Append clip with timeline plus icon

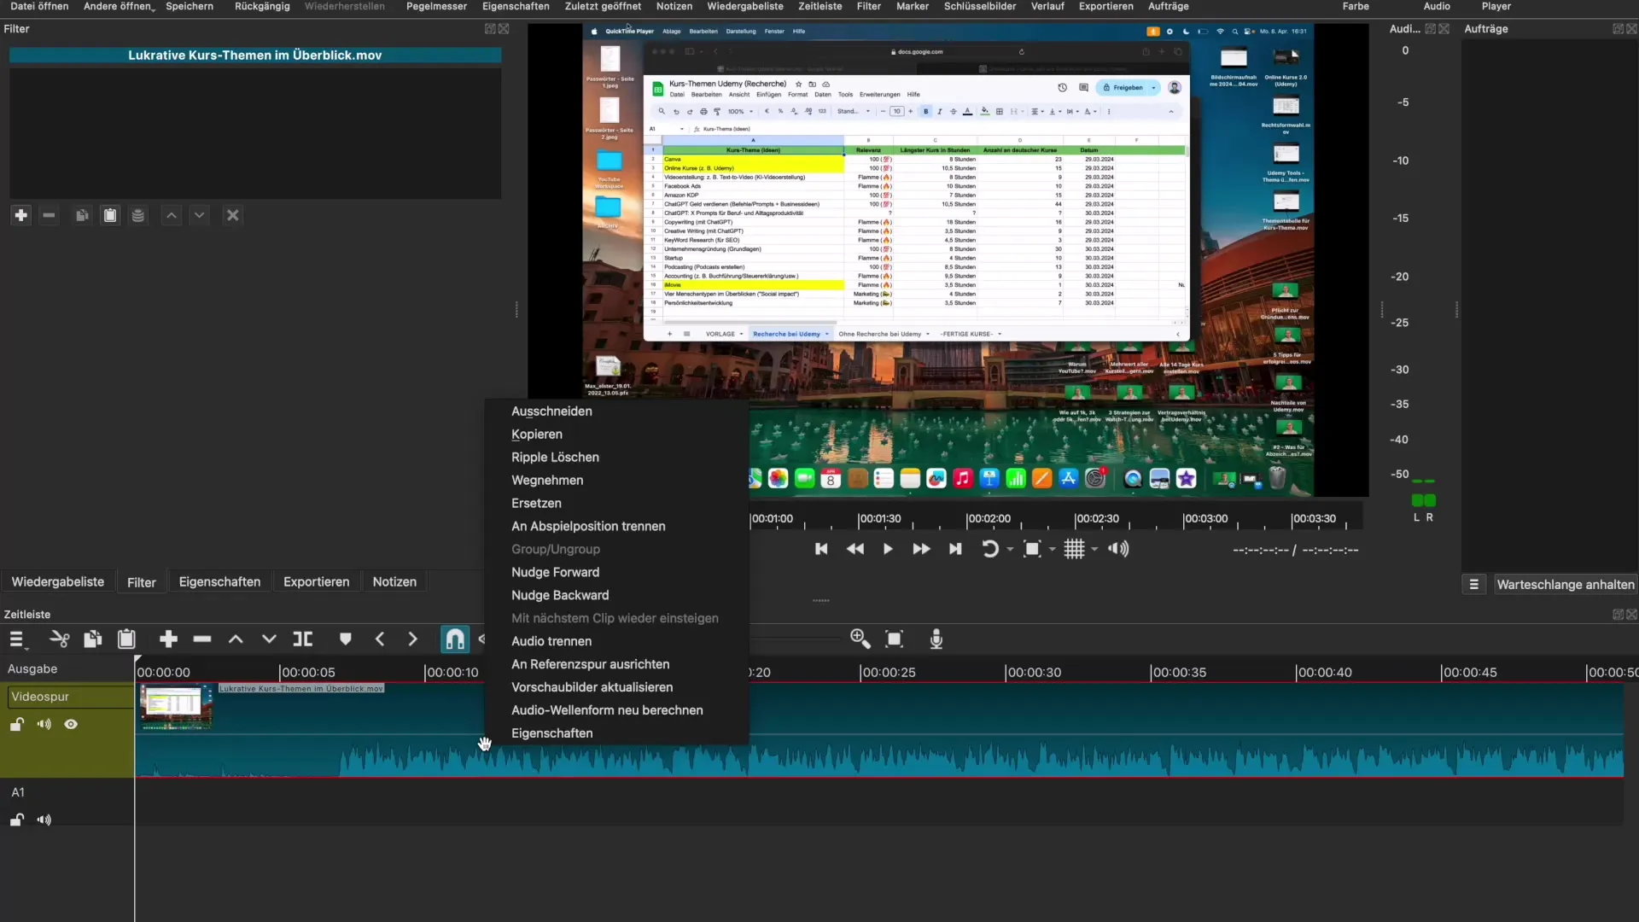coord(168,639)
